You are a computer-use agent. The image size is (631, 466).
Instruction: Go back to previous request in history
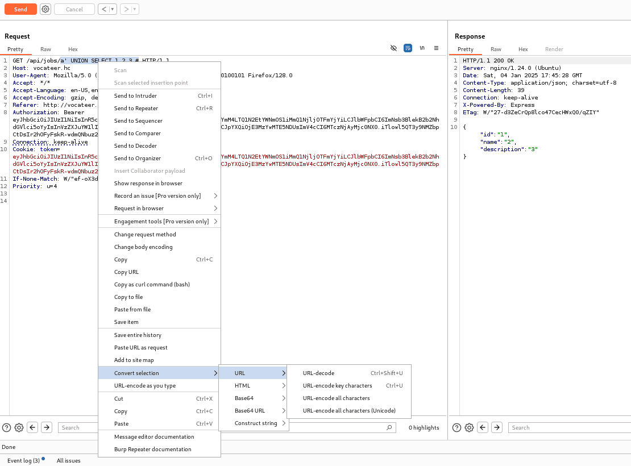[x=104, y=9]
